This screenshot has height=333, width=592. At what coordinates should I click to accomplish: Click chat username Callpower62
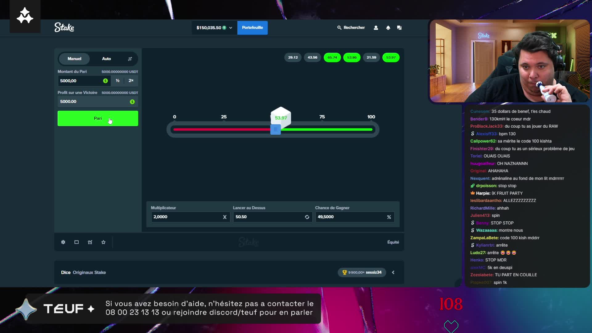click(x=483, y=141)
